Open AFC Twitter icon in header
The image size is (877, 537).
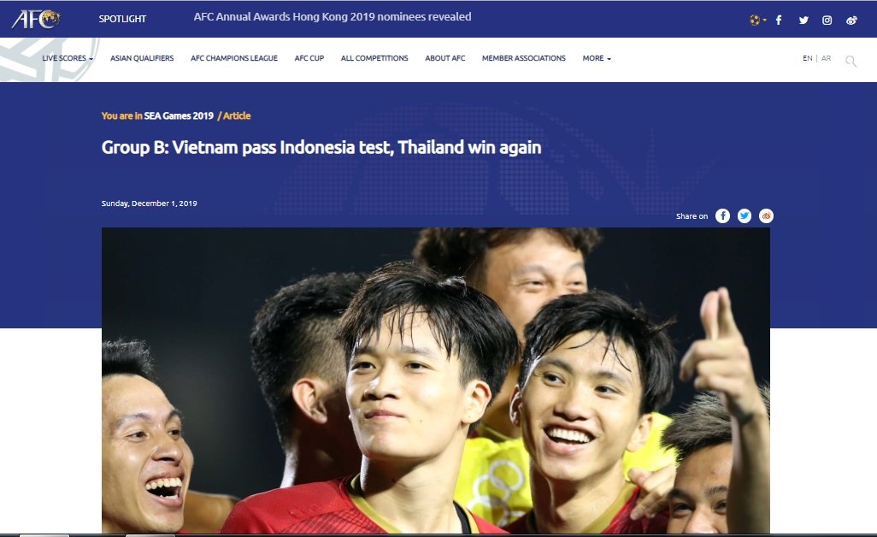tap(803, 21)
